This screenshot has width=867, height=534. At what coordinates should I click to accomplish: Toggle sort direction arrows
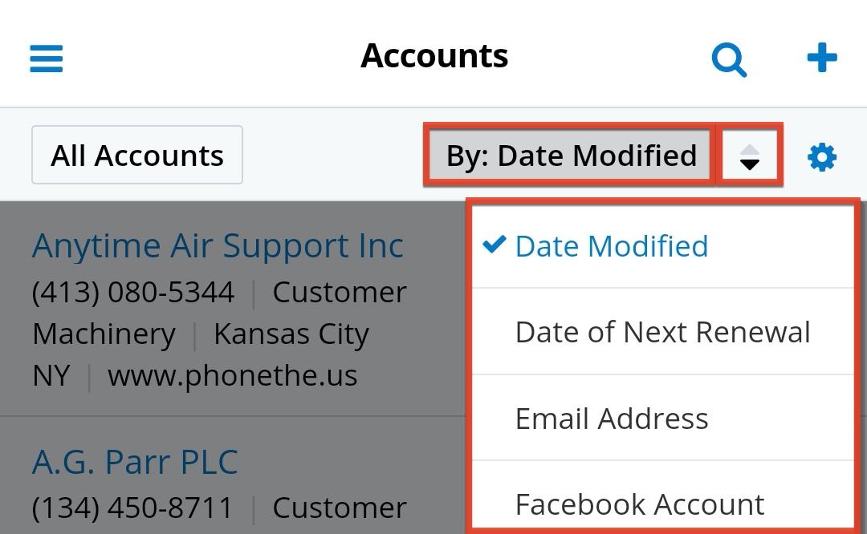[x=749, y=156]
